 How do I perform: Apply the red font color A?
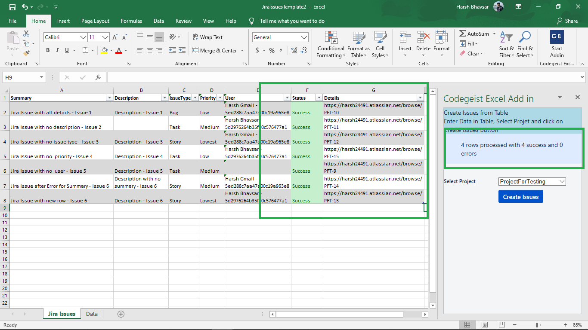(x=119, y=51)
